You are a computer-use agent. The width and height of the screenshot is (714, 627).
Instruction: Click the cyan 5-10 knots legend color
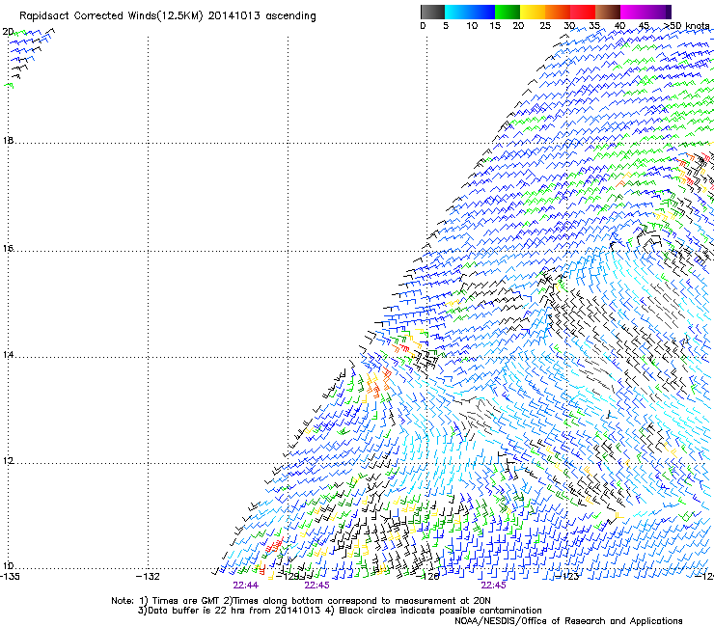pyautogui.click(x=457, y=12)
